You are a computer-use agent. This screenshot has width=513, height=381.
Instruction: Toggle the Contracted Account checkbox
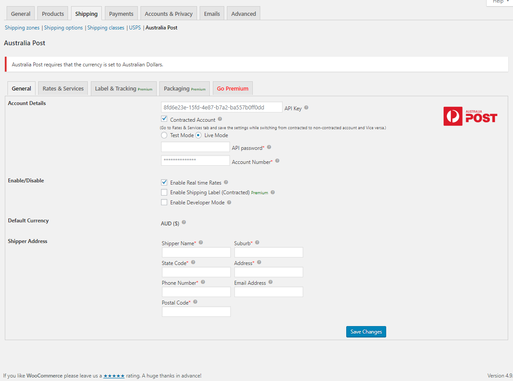pyautogui.click(x=164, y=119)
